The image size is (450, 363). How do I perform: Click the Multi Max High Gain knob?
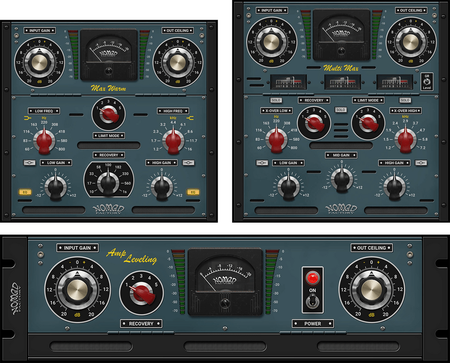point(394,187)
